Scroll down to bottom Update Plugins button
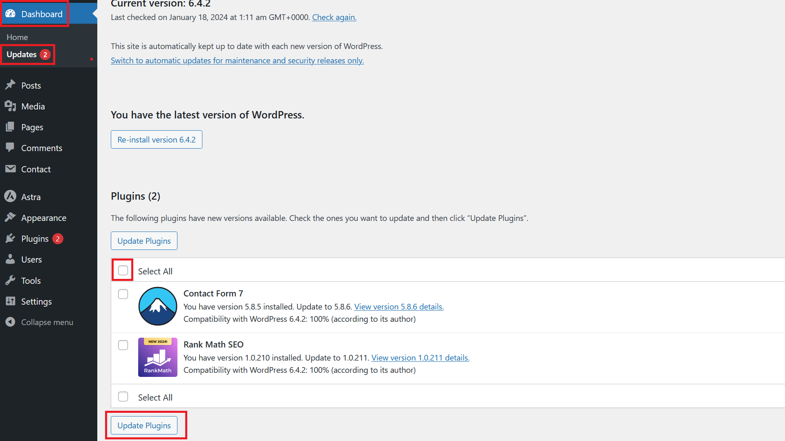The height and width of the screenshot is (441, 785). (x=144, y=425)
